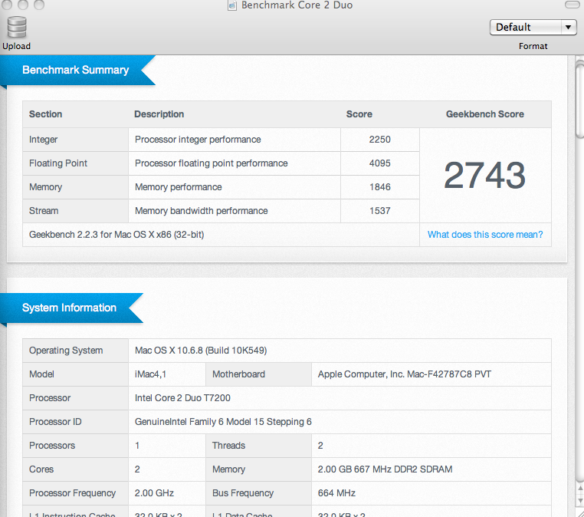The height and width of the screenshot is (517, 584).
Task: Select the iMac4,1 model value
Action: (x=150, y=374)
